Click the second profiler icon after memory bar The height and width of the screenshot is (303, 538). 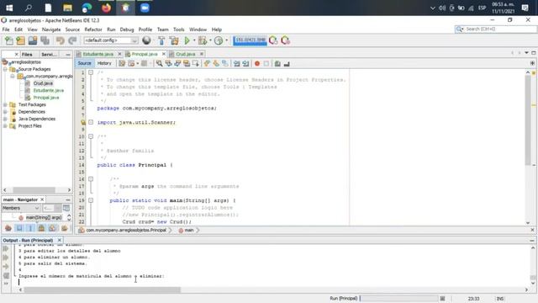(286, 40)
